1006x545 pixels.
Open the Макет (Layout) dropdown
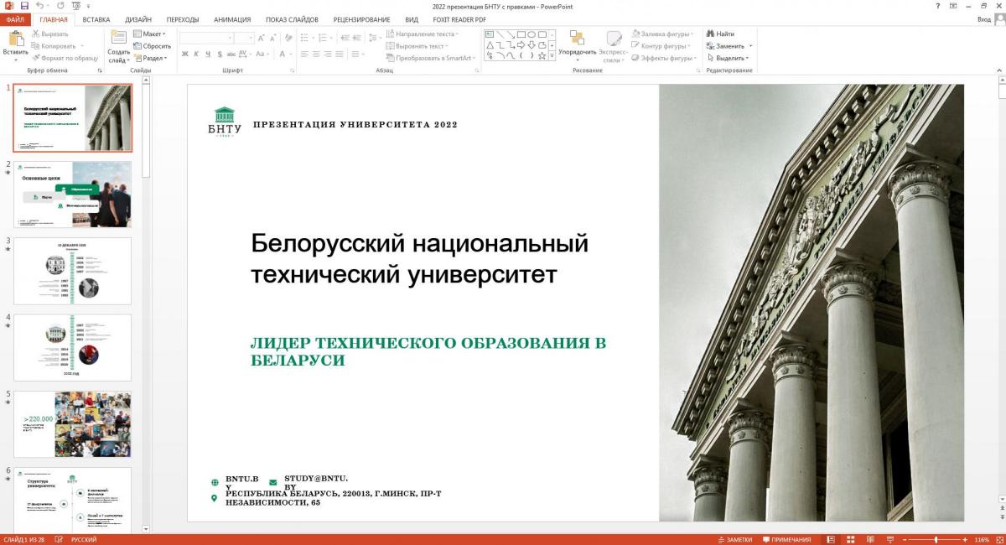(x=149, y=34)
